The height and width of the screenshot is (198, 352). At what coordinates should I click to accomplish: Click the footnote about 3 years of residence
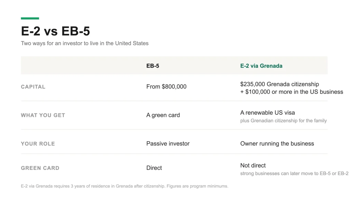coord(124,186)
